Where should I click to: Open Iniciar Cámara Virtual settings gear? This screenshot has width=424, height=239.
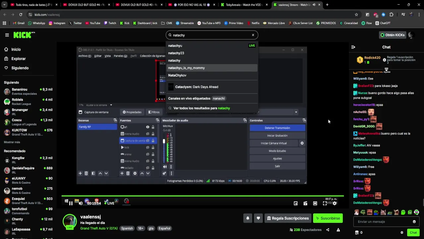302,143
